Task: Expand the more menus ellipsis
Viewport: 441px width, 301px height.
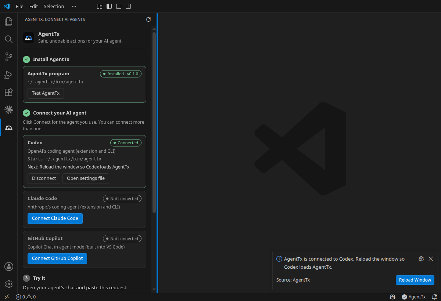Action: click(74, 6)
